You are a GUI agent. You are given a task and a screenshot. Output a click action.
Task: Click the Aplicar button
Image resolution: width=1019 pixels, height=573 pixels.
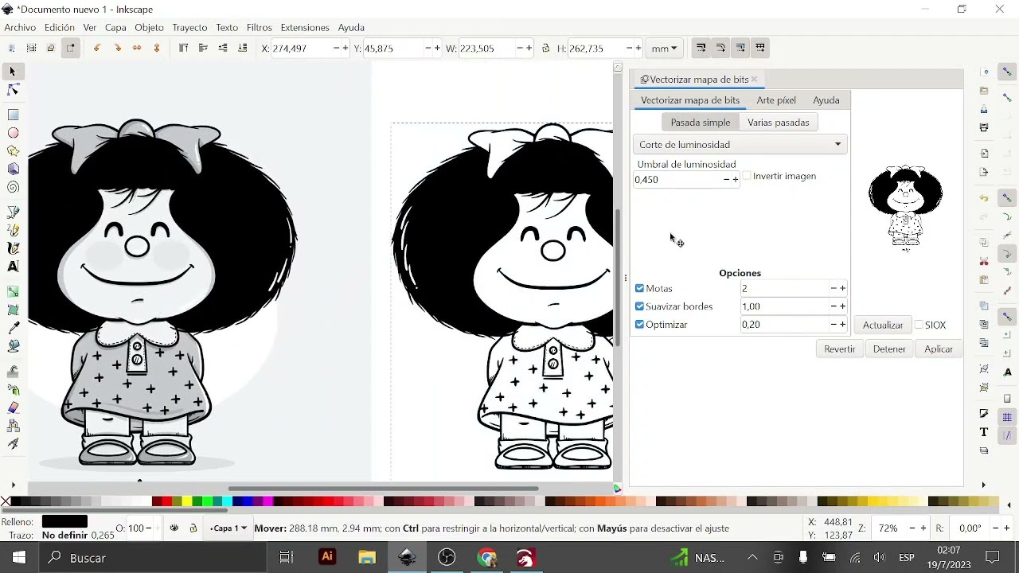pos(939,349)
